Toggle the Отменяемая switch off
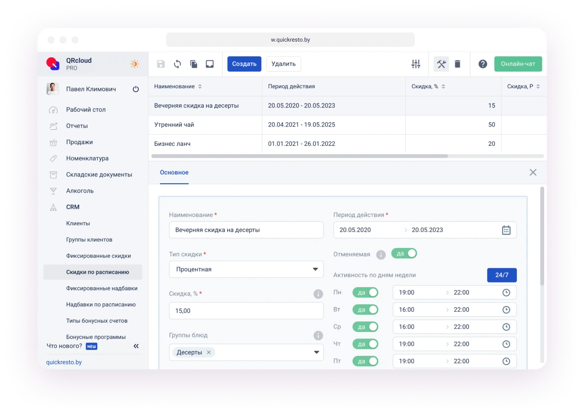 tap(404, 253)
